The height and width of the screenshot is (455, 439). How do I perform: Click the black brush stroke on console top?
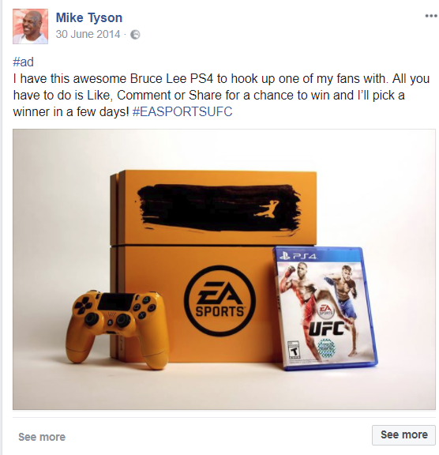point(219,208)
